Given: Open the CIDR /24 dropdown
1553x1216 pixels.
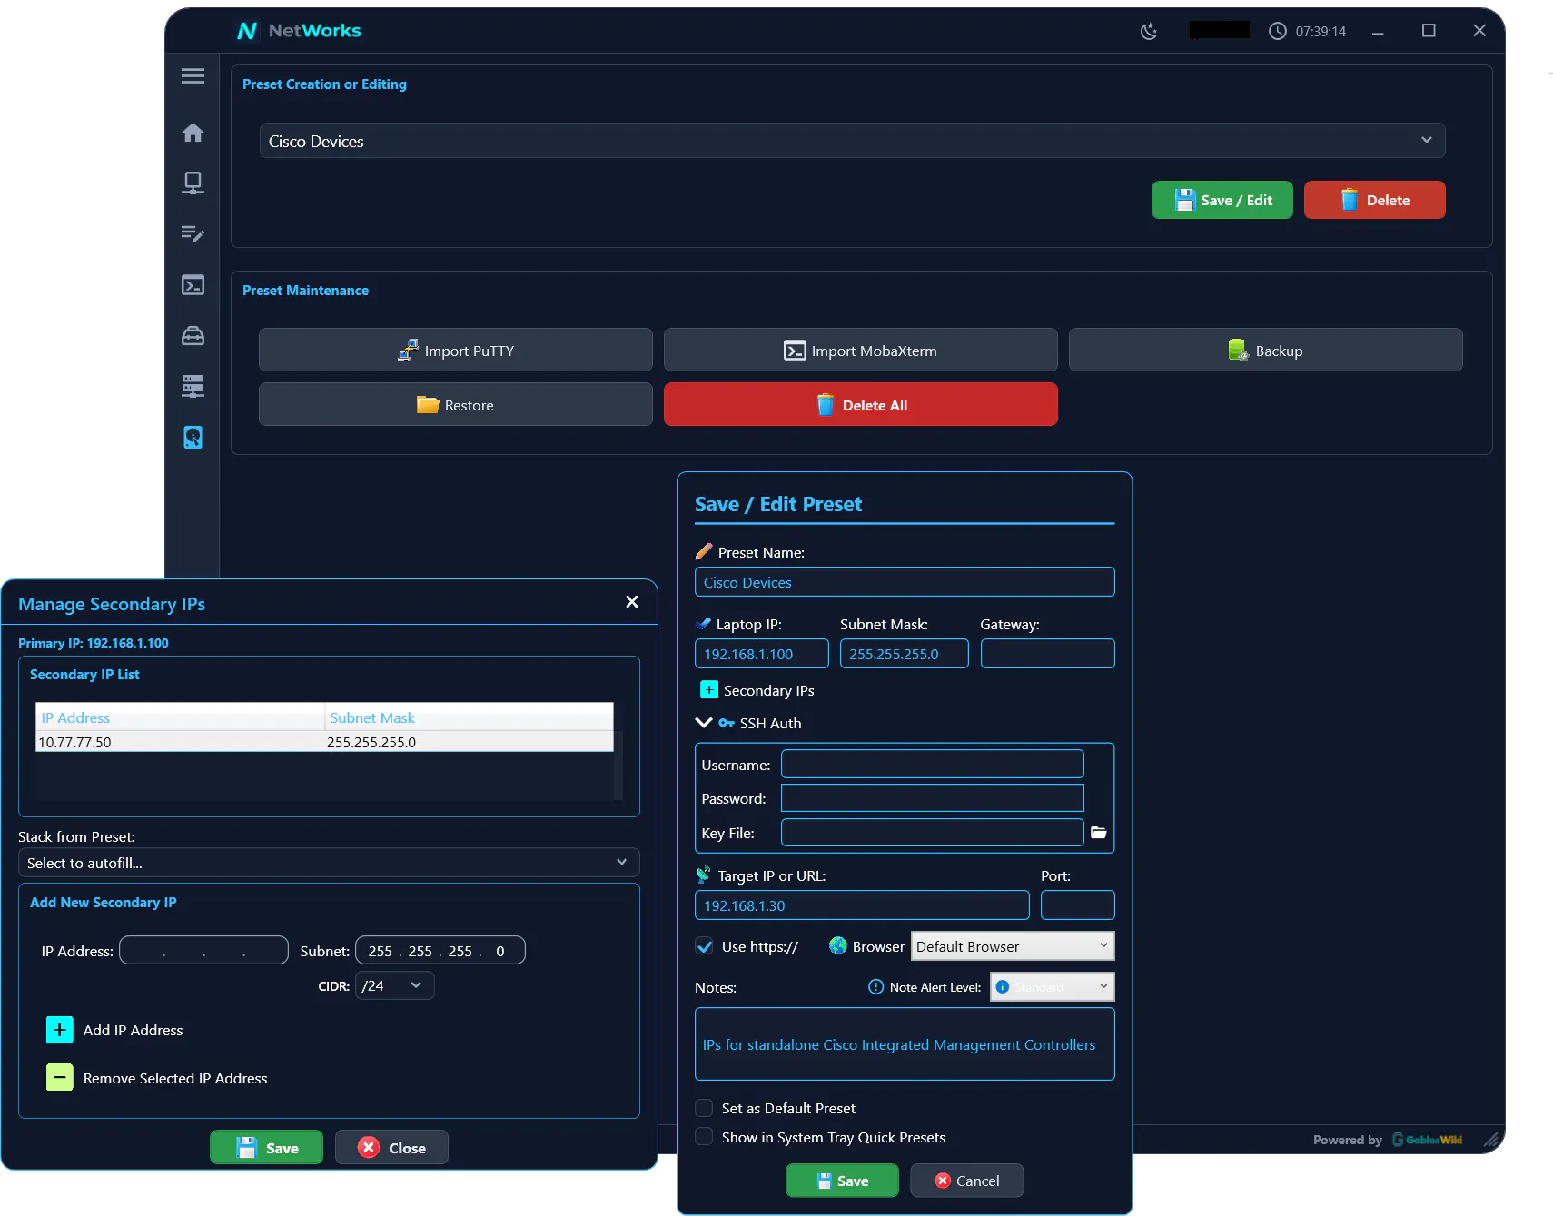Looking at the screenshot, I should pyautogui.click(x=394, y=985).
